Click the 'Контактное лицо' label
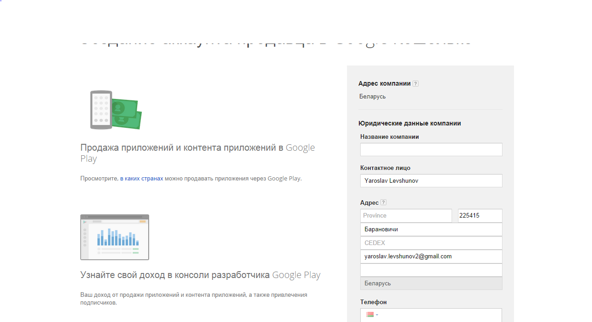Screen dimensions: 592x322 pyautogui.click(x=385, y=168)
